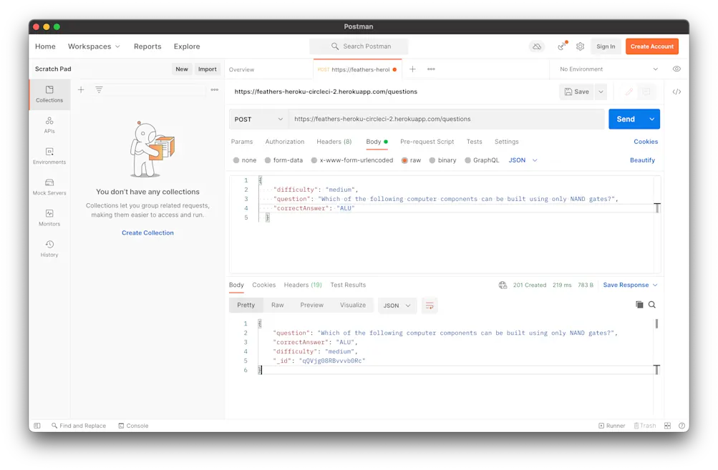The image size is (718, 470).
Task: Open the Mock Servers sidebar section
Action: point(49,187)
